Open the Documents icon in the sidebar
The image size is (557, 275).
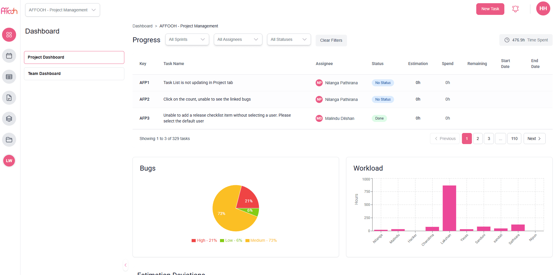tap(9, 98)
